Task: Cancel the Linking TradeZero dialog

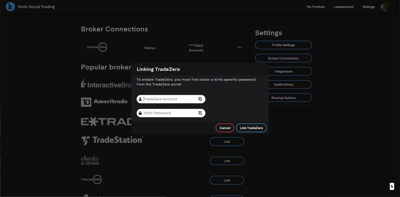Action: coord(225,128)
